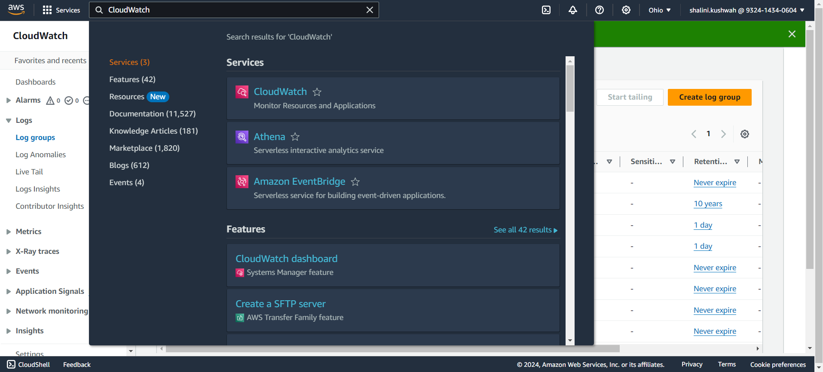
Task: Collapse the Logs section in sidebar
Action: click(x=8, y=121)
